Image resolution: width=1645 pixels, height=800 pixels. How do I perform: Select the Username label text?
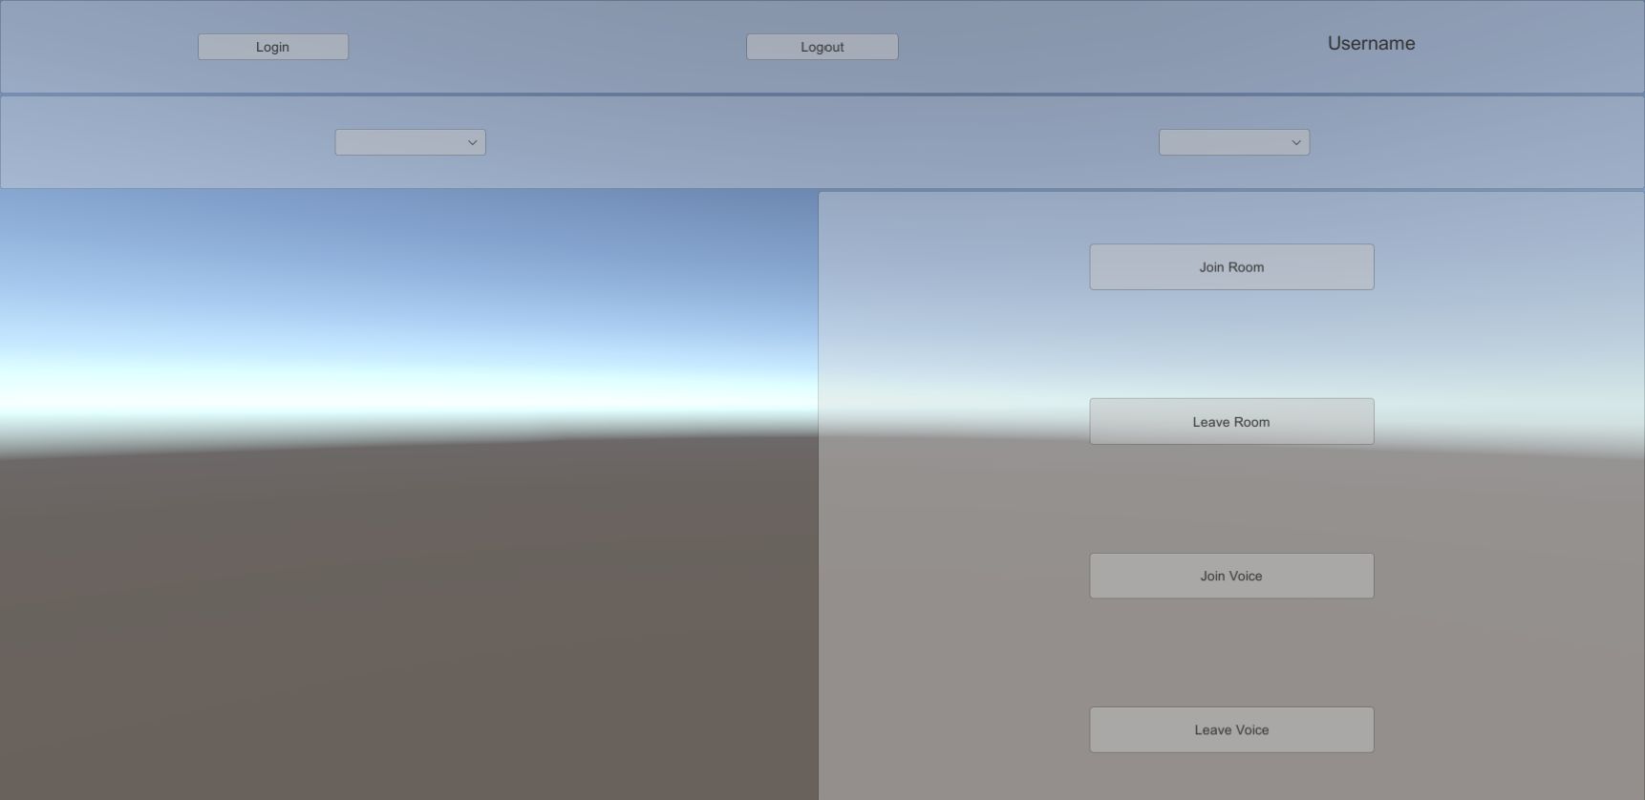1371,44
